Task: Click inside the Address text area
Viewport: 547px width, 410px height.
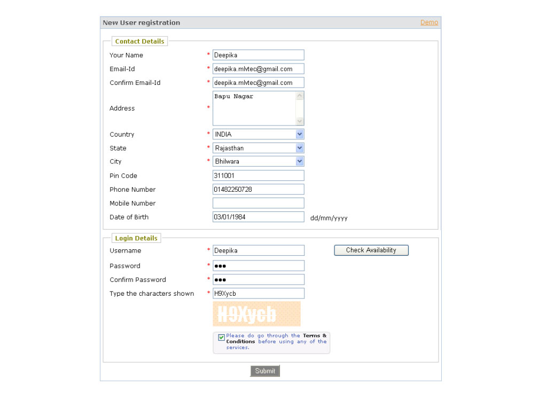Action: [254, 108]
